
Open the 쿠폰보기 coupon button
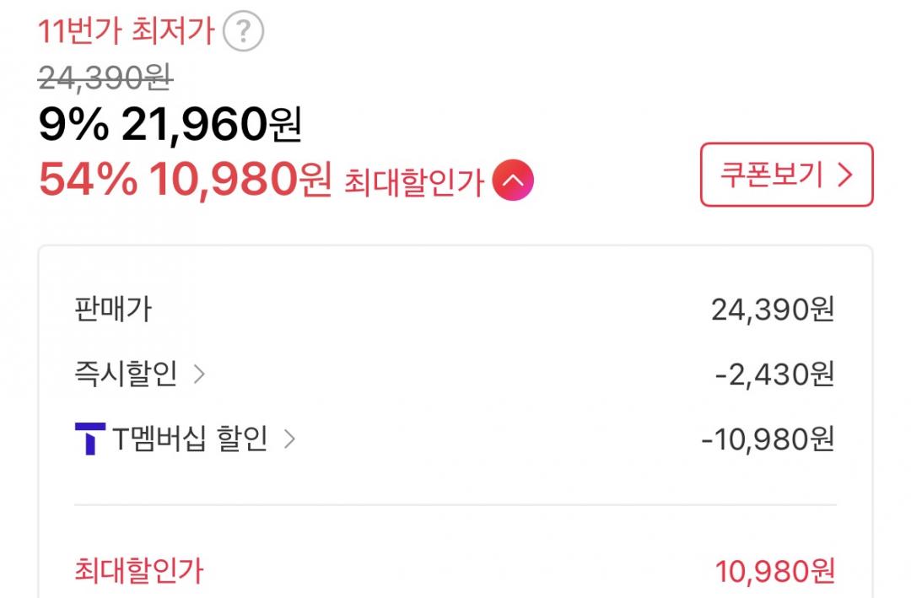coord(785,175)
